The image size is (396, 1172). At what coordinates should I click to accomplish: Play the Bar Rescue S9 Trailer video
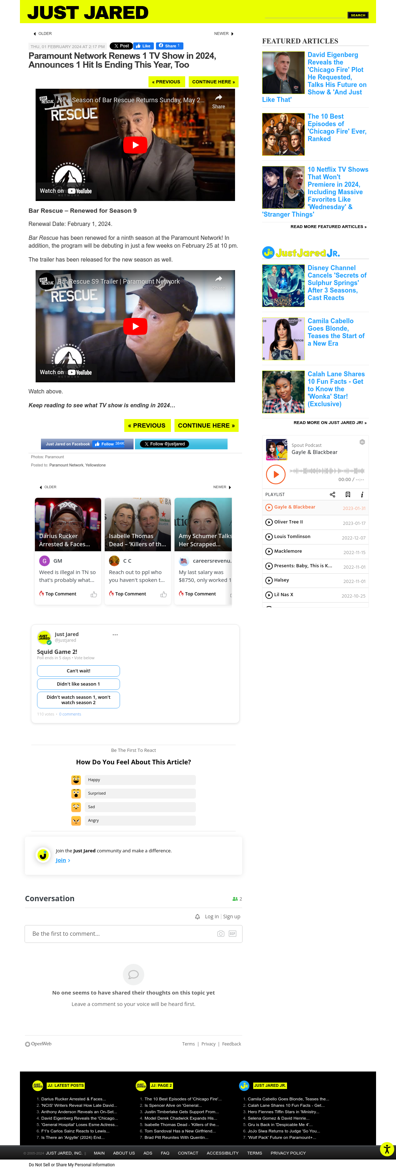tap(135, 326)
